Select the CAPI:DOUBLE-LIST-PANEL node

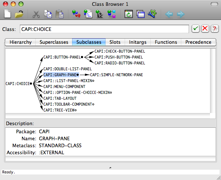coord(68,69)
